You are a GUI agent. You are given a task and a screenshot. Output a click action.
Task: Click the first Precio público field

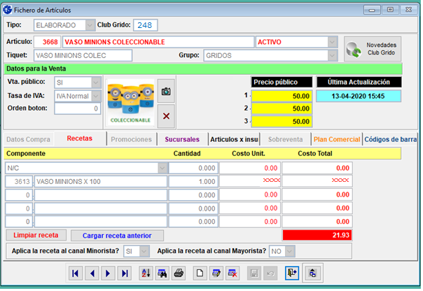(282, 94)
